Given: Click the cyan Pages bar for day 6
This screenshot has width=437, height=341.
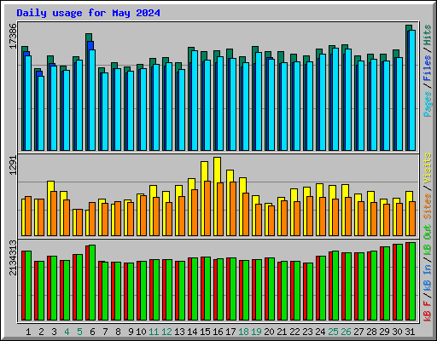Looking at the screenshot, I should pyautogui.click(x=92, y=100).
